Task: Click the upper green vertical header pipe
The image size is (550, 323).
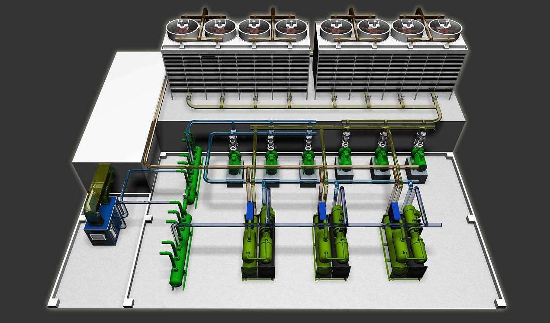Action: pos(193,173)
